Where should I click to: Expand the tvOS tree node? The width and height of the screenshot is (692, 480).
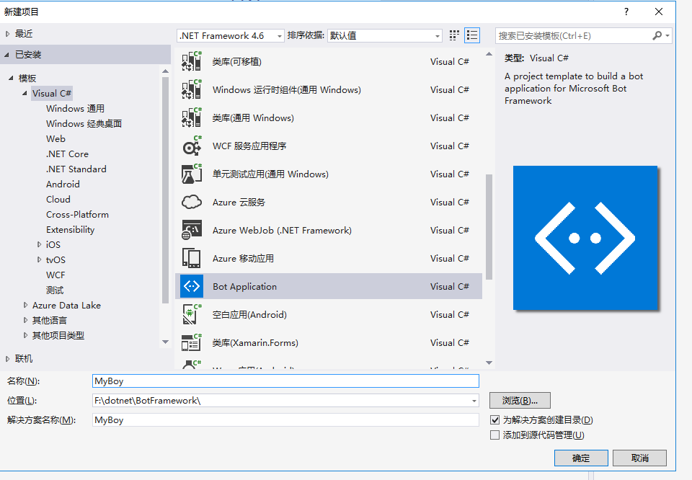39,260
